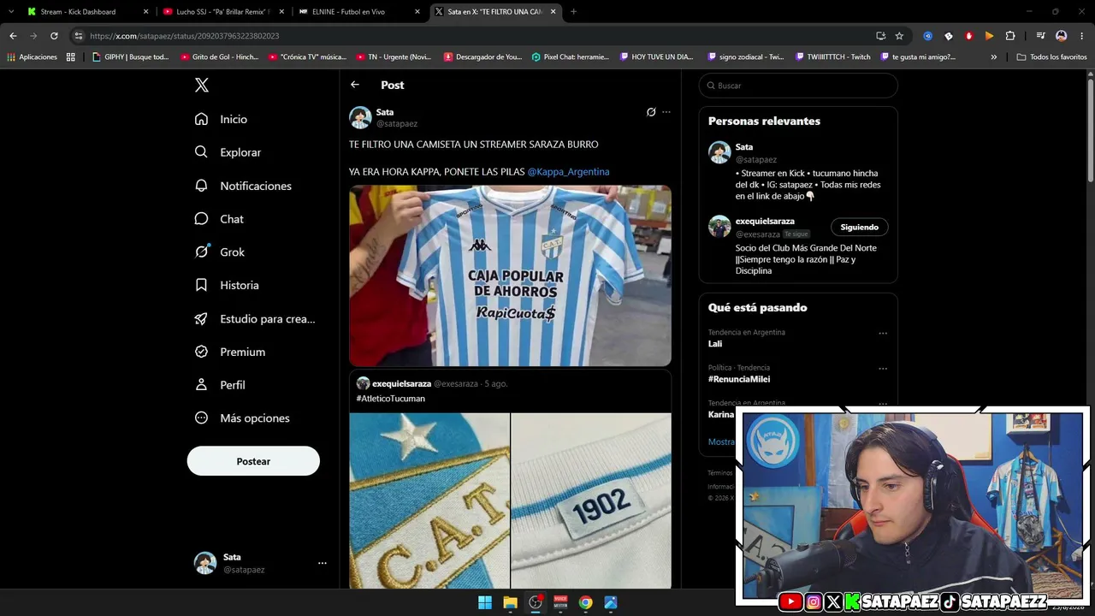Open a new browser tab

pos(573,12)
